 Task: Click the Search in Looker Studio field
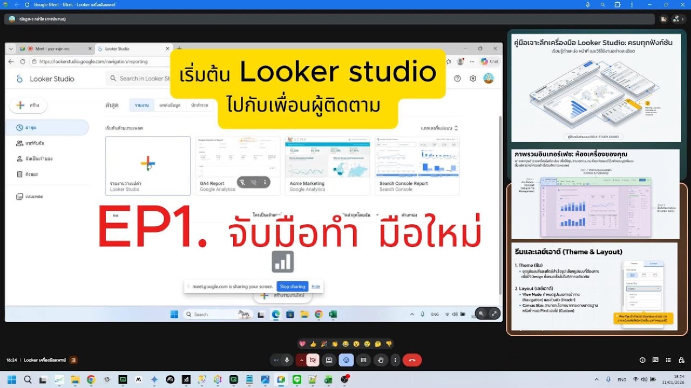click(x=141, y=79)
